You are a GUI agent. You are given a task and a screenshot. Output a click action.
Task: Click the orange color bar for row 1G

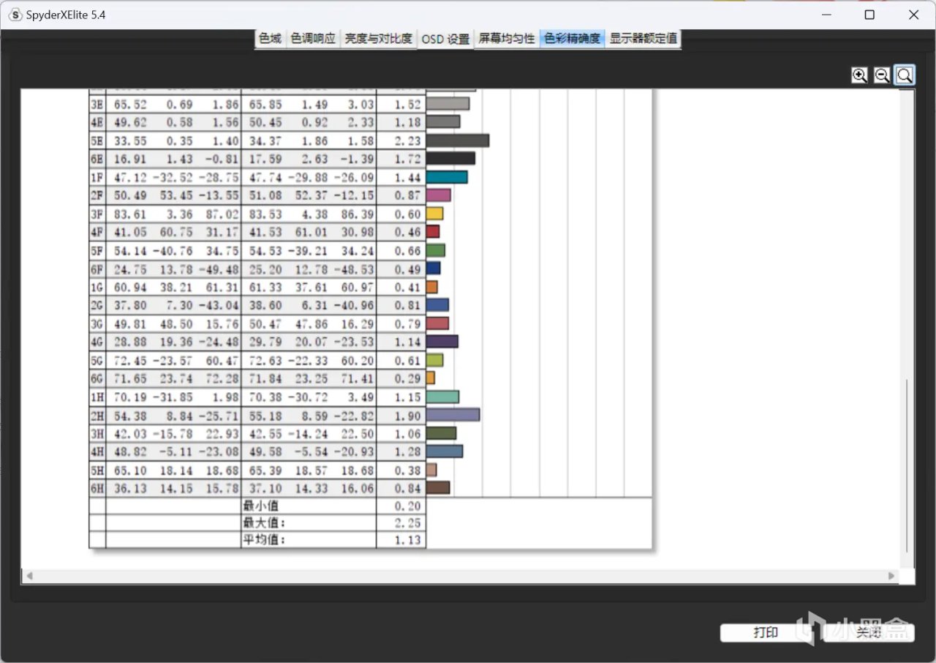[432, 287]
